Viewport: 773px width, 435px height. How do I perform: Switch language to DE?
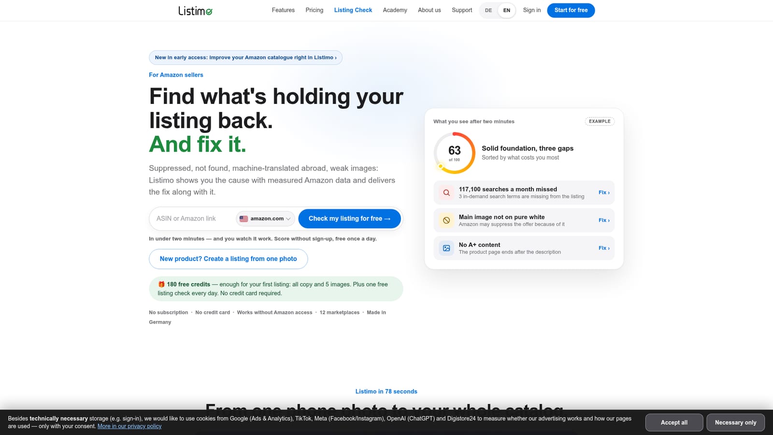click(x=488, y=10)
